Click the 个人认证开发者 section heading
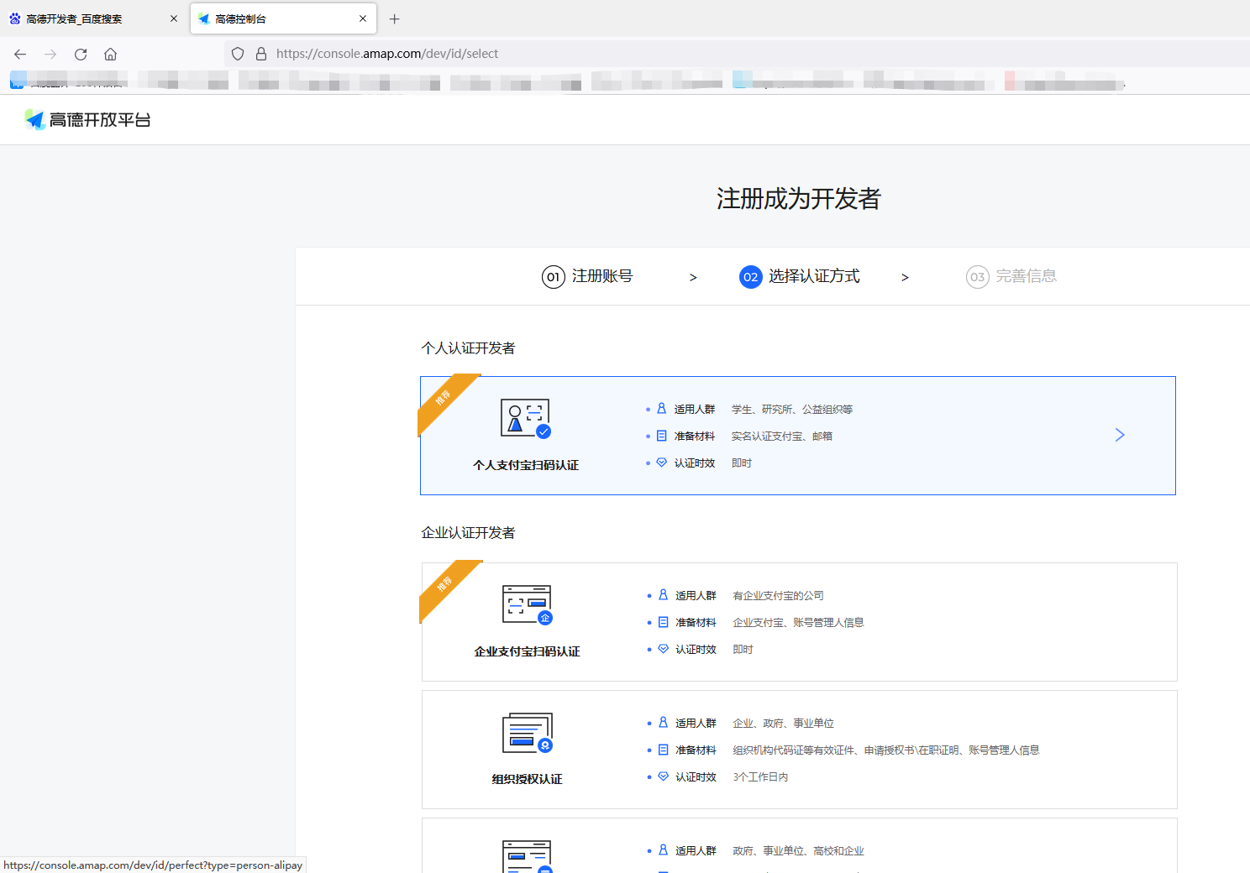 pyautogui.click(x=468, y=348)
